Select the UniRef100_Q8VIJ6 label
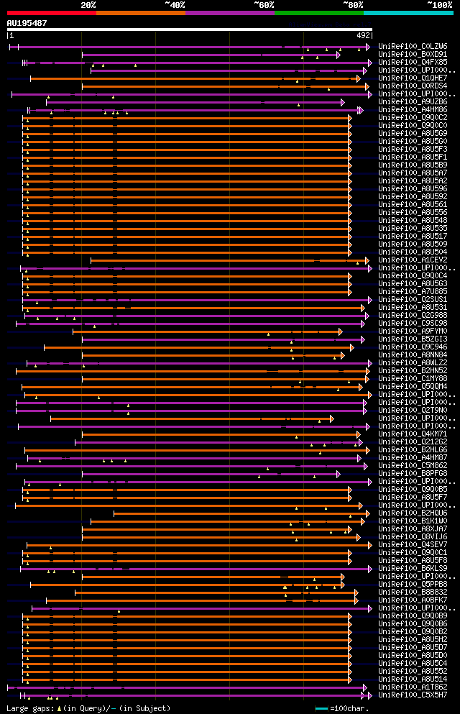This screenshot has width=460, height=714. tap(413, 537)
